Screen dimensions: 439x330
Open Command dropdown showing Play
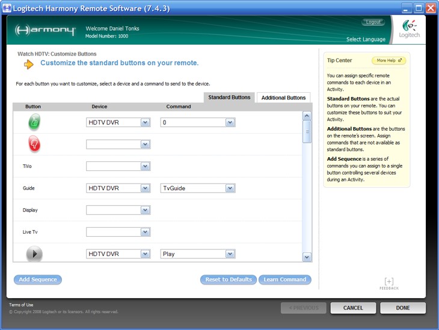(198, 254)
